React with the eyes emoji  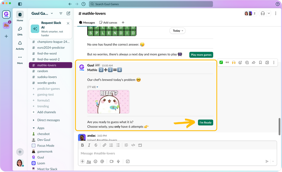[227, 62]
